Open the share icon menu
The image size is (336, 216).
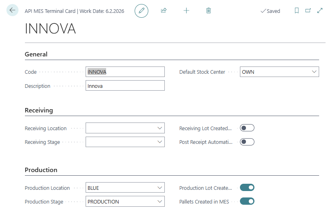click(164, 11)
